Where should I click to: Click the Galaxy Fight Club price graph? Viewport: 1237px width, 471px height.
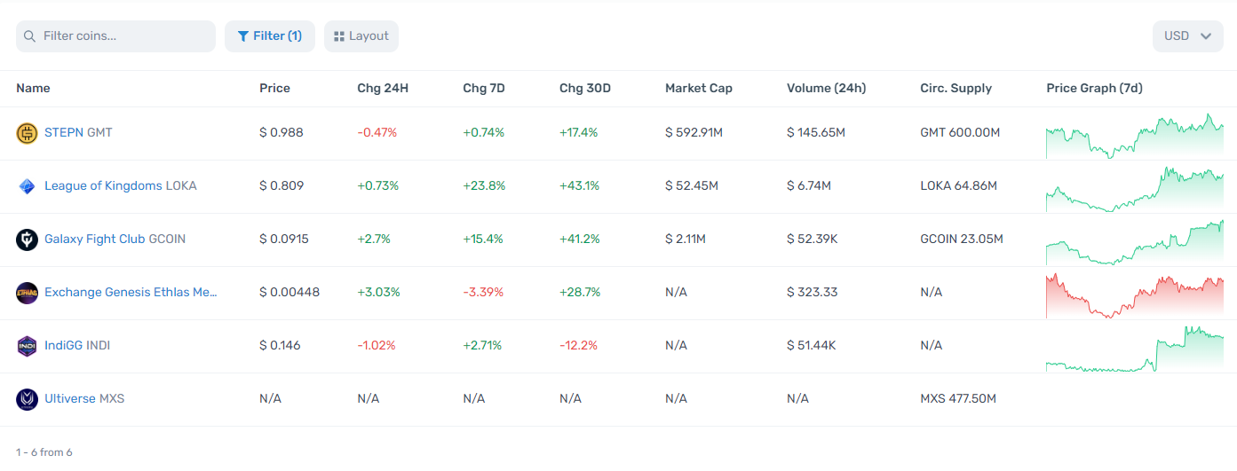pyautogui.click(x=1135, y=242)
